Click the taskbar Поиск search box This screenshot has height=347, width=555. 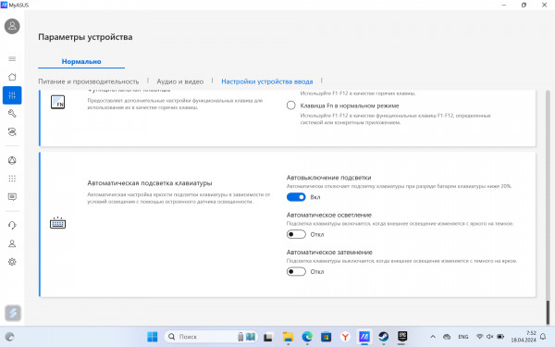[x=211, y=337]
